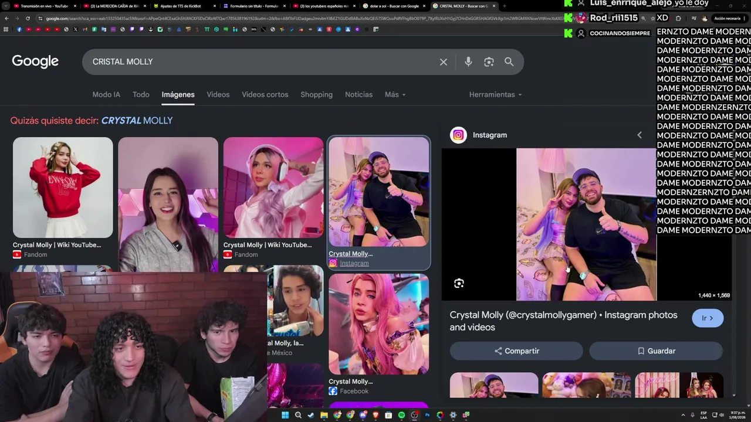Open the browser extensions puzzle icon
The image size is (751, 422).
678,18
